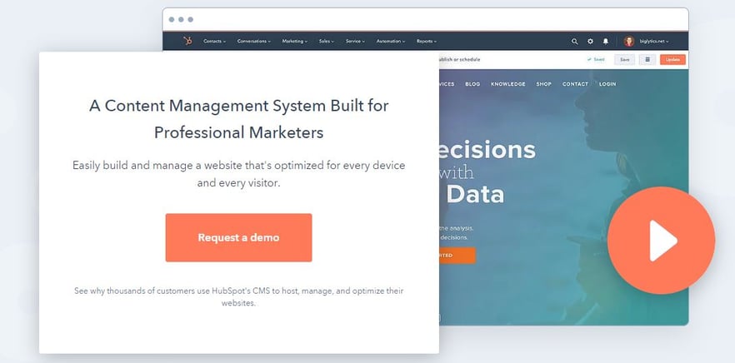Screen dimensions: 735x363
Task: Click the Save button in editor
Action: pos(625,59)
